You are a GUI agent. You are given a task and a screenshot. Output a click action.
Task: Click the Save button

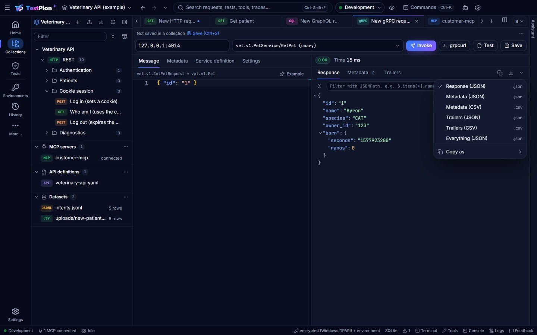click(x=513, y=45)
